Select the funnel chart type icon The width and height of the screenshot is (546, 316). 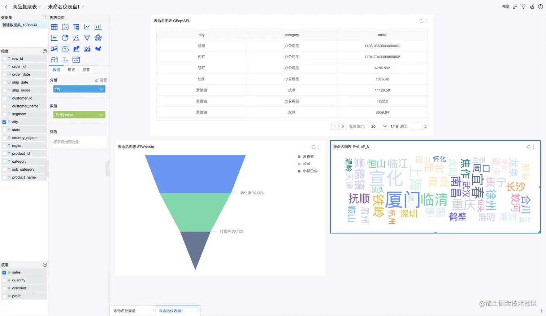[87, 38]
